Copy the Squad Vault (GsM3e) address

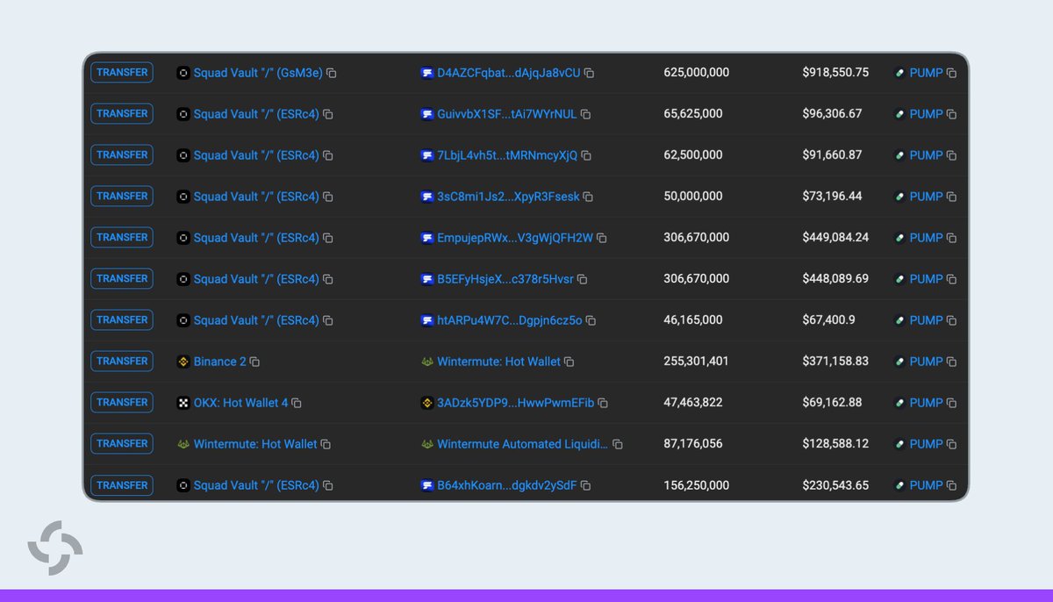pyautogui.click(x=332, y=73)
